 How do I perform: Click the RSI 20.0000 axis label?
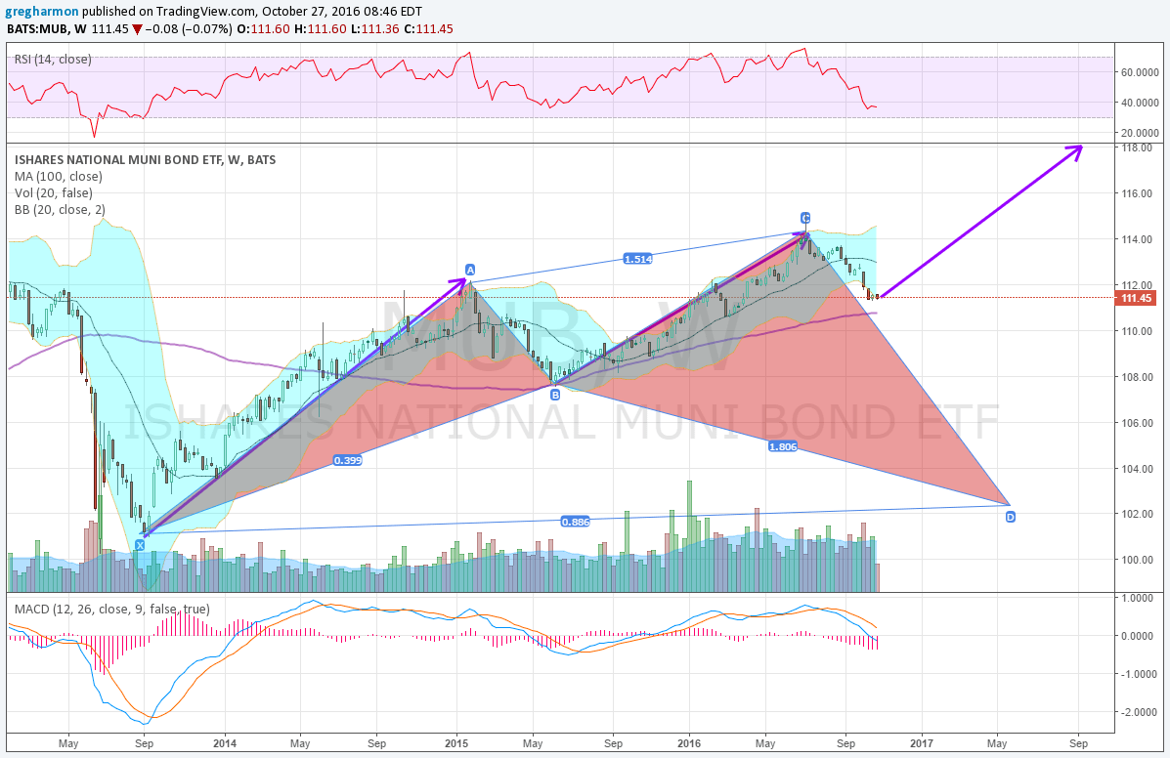[x=1140, y=134]
